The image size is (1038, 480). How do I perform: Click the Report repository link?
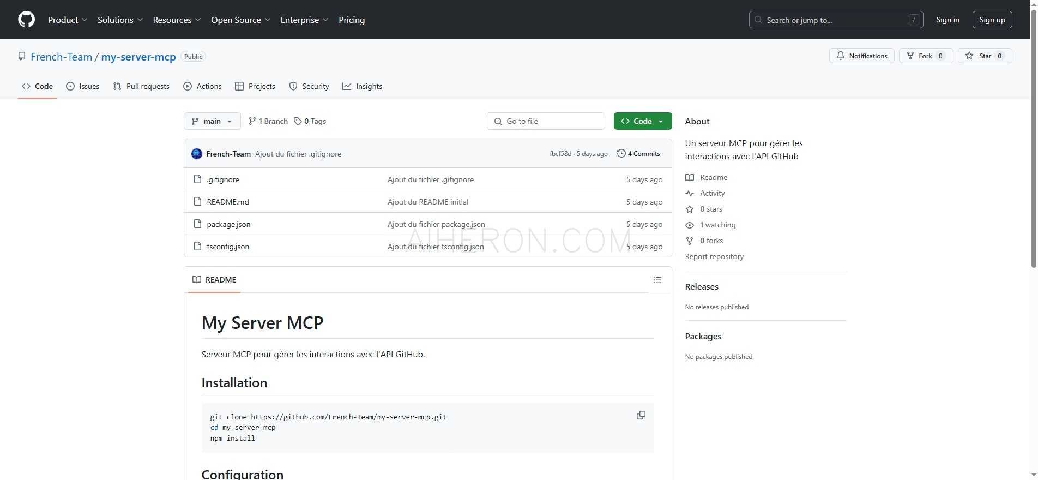(714, 256)
